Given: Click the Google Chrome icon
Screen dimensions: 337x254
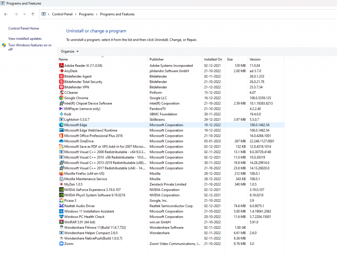Looking at the screenshot, I should point(61,98).
